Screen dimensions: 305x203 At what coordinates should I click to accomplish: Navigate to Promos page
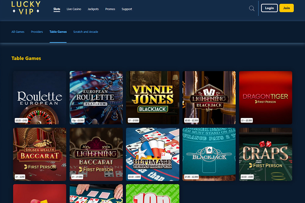(110, 9)
